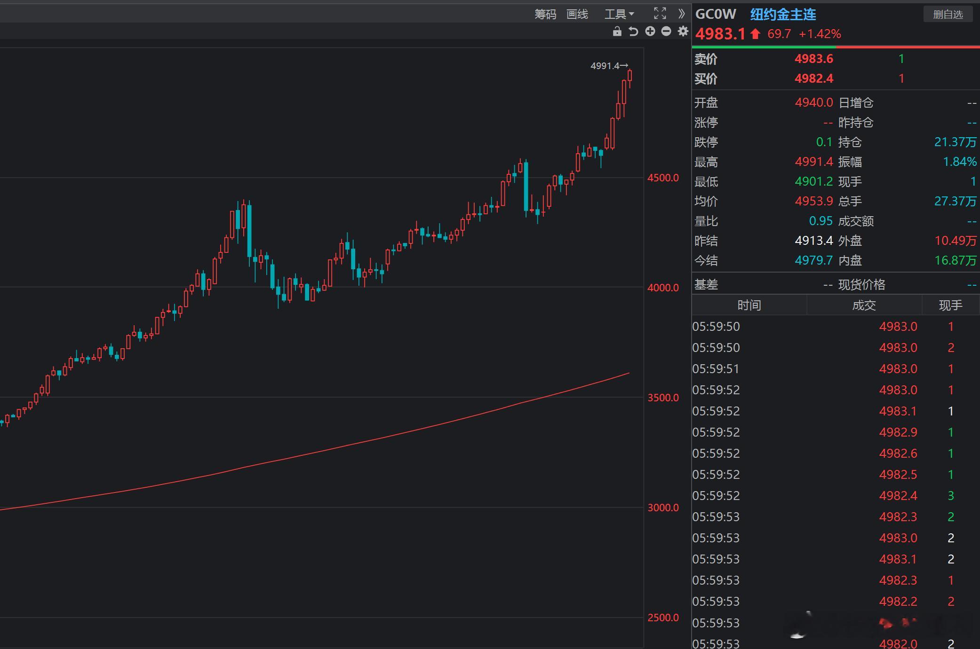Click the undo/reset chart arrow icon
This screenshot has width=980, height=649.
(x=633, y=31)
